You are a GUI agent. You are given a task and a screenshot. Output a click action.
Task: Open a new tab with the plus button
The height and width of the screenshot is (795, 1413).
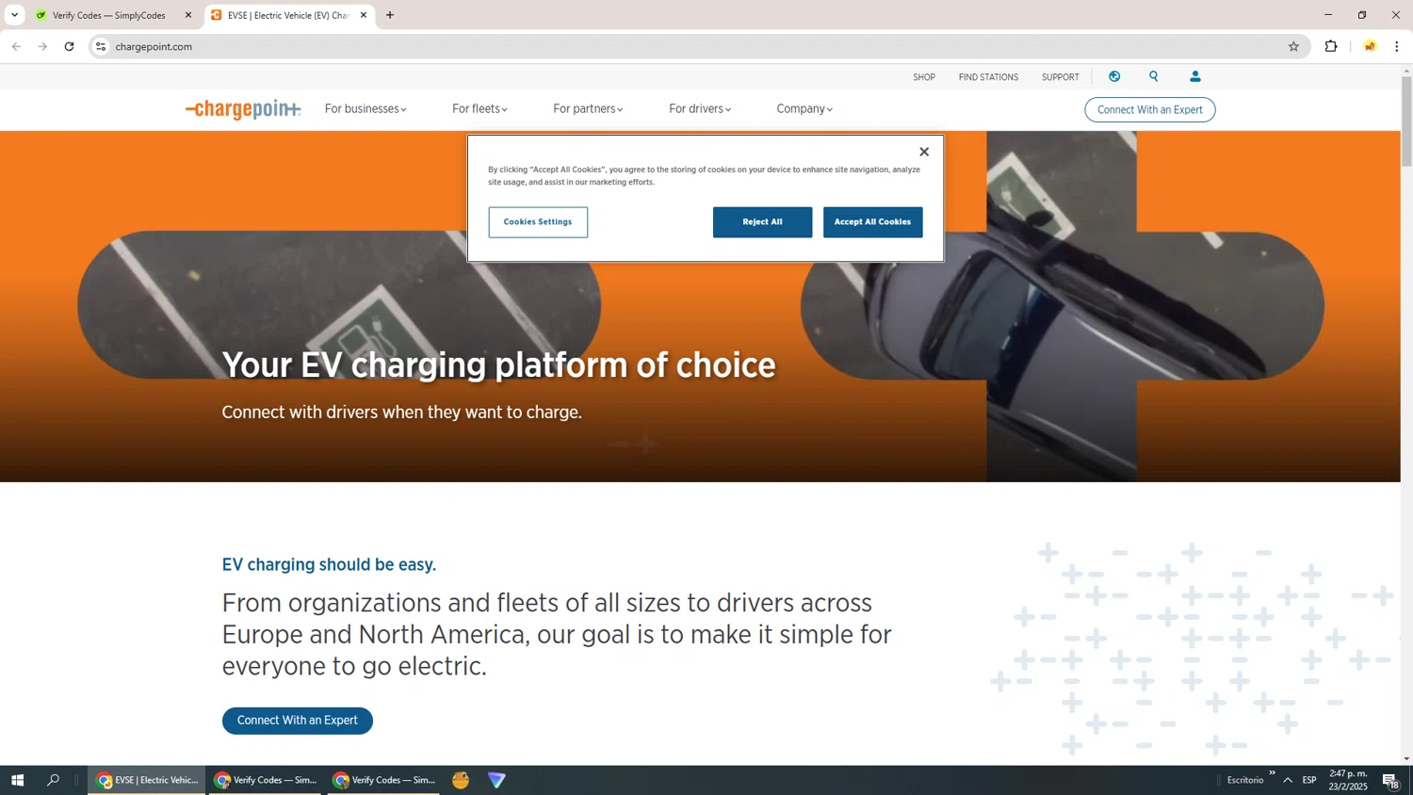click(390, 15)
